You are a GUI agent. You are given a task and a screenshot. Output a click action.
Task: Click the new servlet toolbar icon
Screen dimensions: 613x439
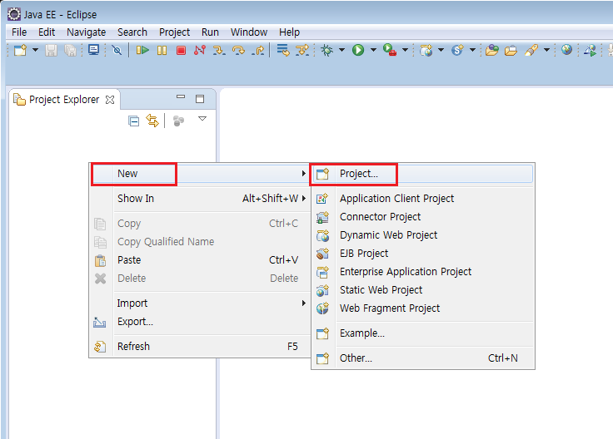457,50
